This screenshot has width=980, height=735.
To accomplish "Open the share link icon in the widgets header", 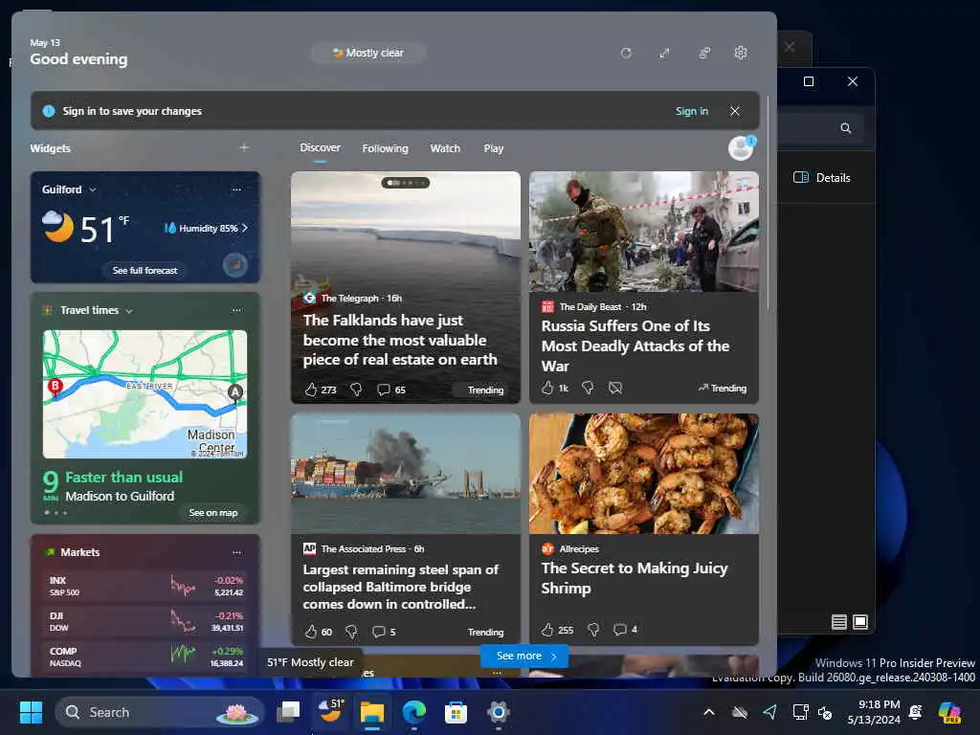I will pyautogui.click(x=703, y=54).
